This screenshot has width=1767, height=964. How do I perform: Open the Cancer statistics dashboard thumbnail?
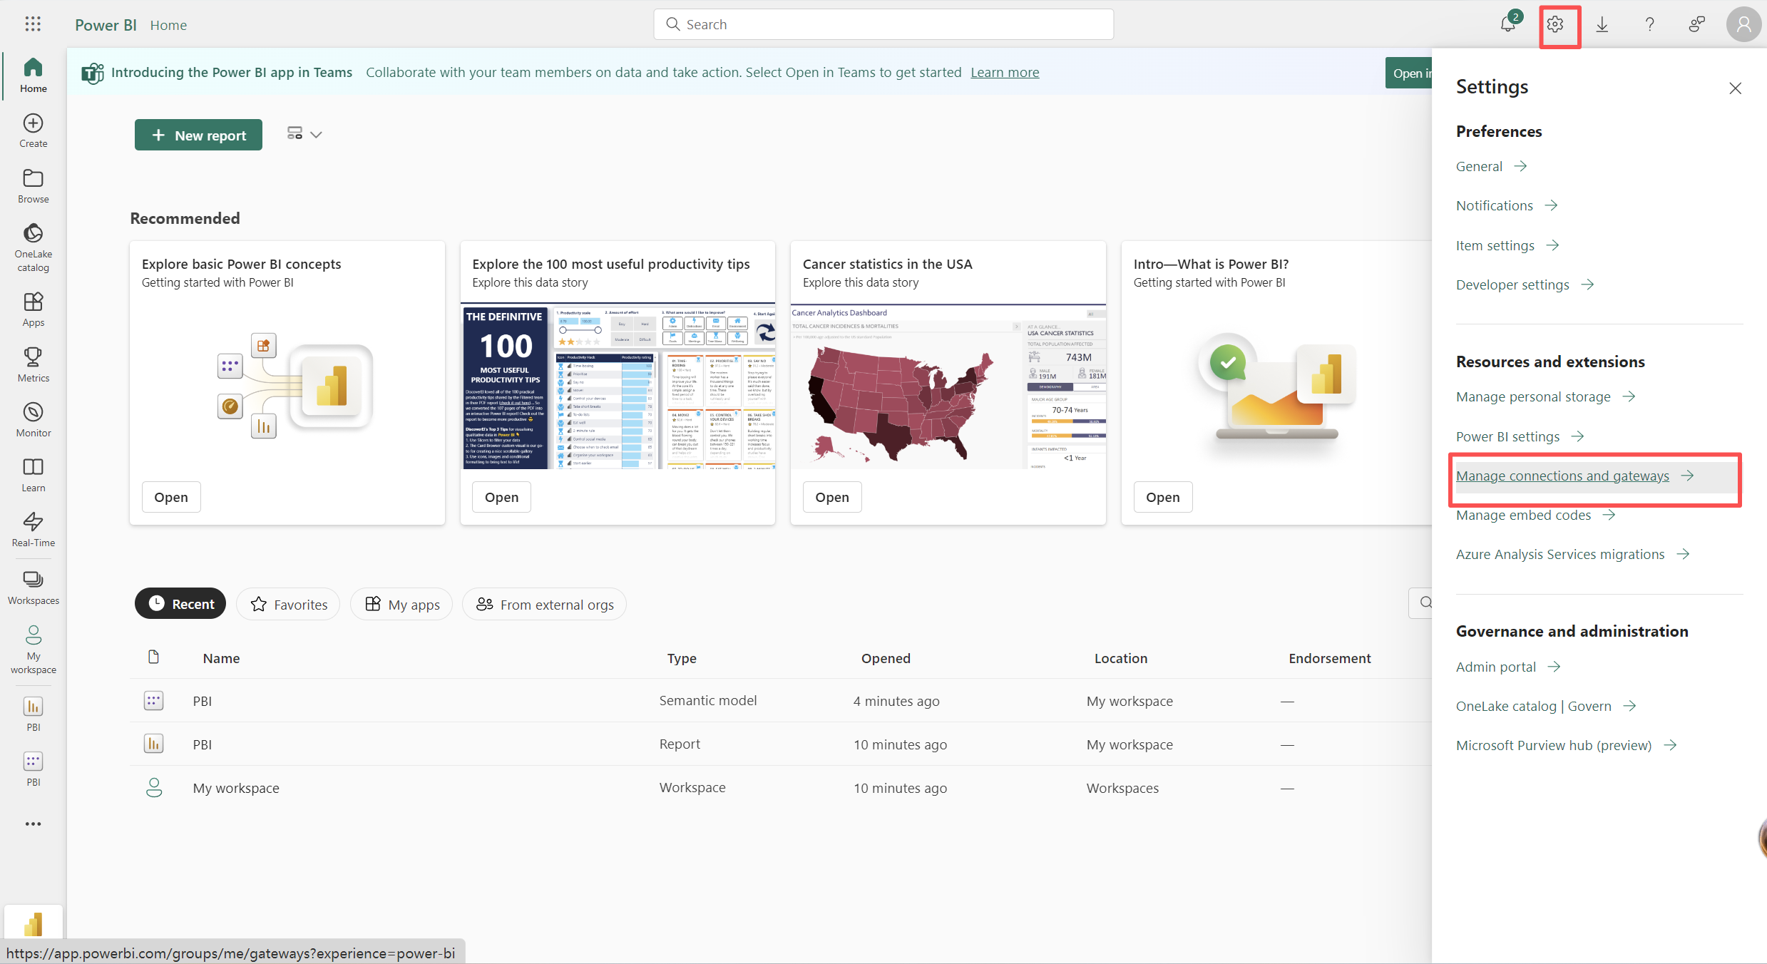[x=948, y=387]
